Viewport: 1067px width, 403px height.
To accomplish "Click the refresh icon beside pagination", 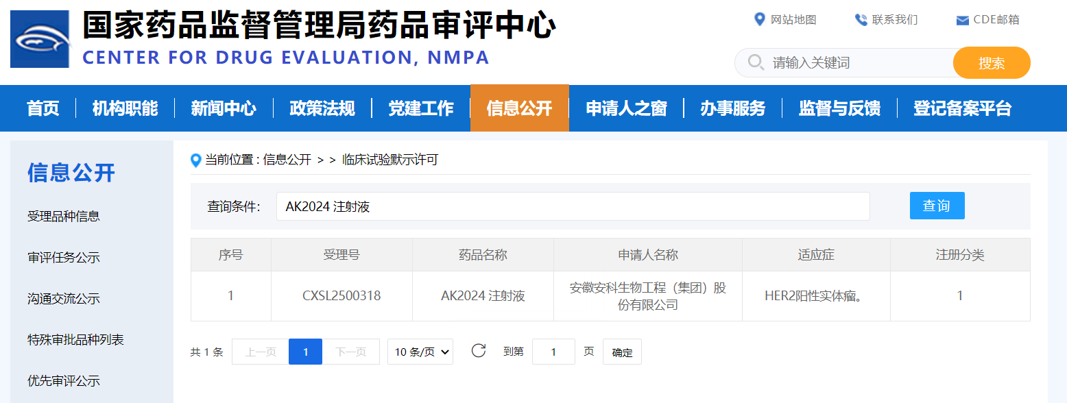I will pos(479,352).
